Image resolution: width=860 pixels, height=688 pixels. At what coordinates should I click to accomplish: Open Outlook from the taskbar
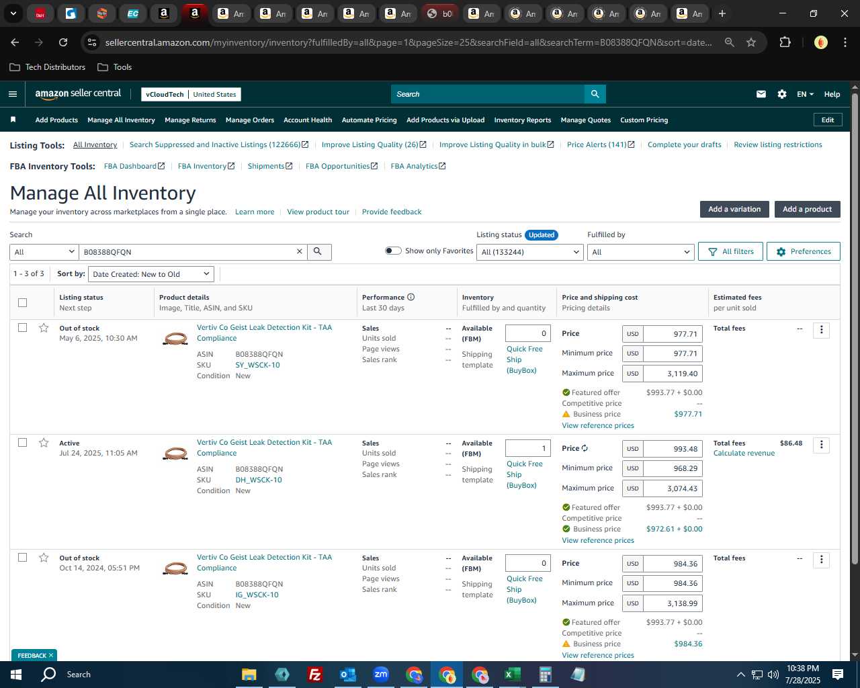347,675
